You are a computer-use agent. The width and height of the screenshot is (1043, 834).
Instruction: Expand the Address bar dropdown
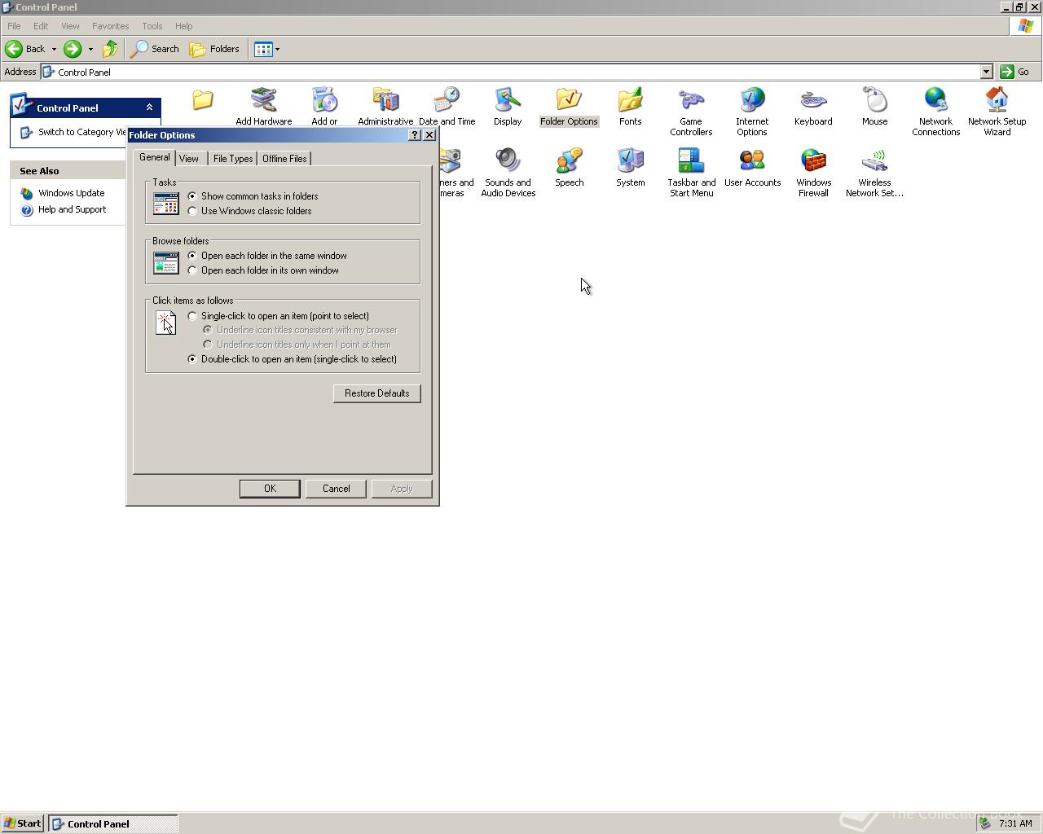point(986,72)
